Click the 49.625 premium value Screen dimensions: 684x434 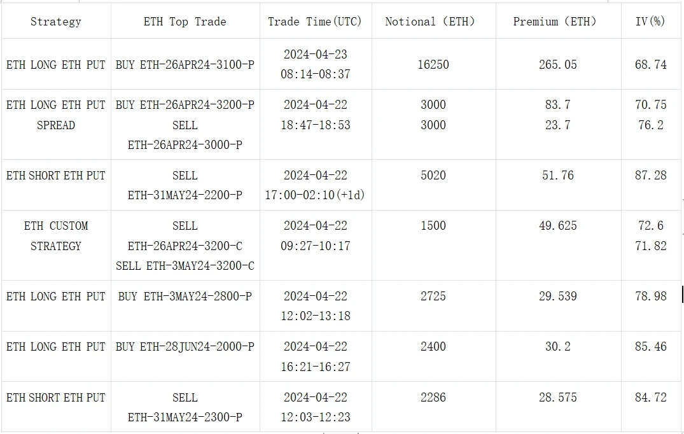tap(557, 226)
